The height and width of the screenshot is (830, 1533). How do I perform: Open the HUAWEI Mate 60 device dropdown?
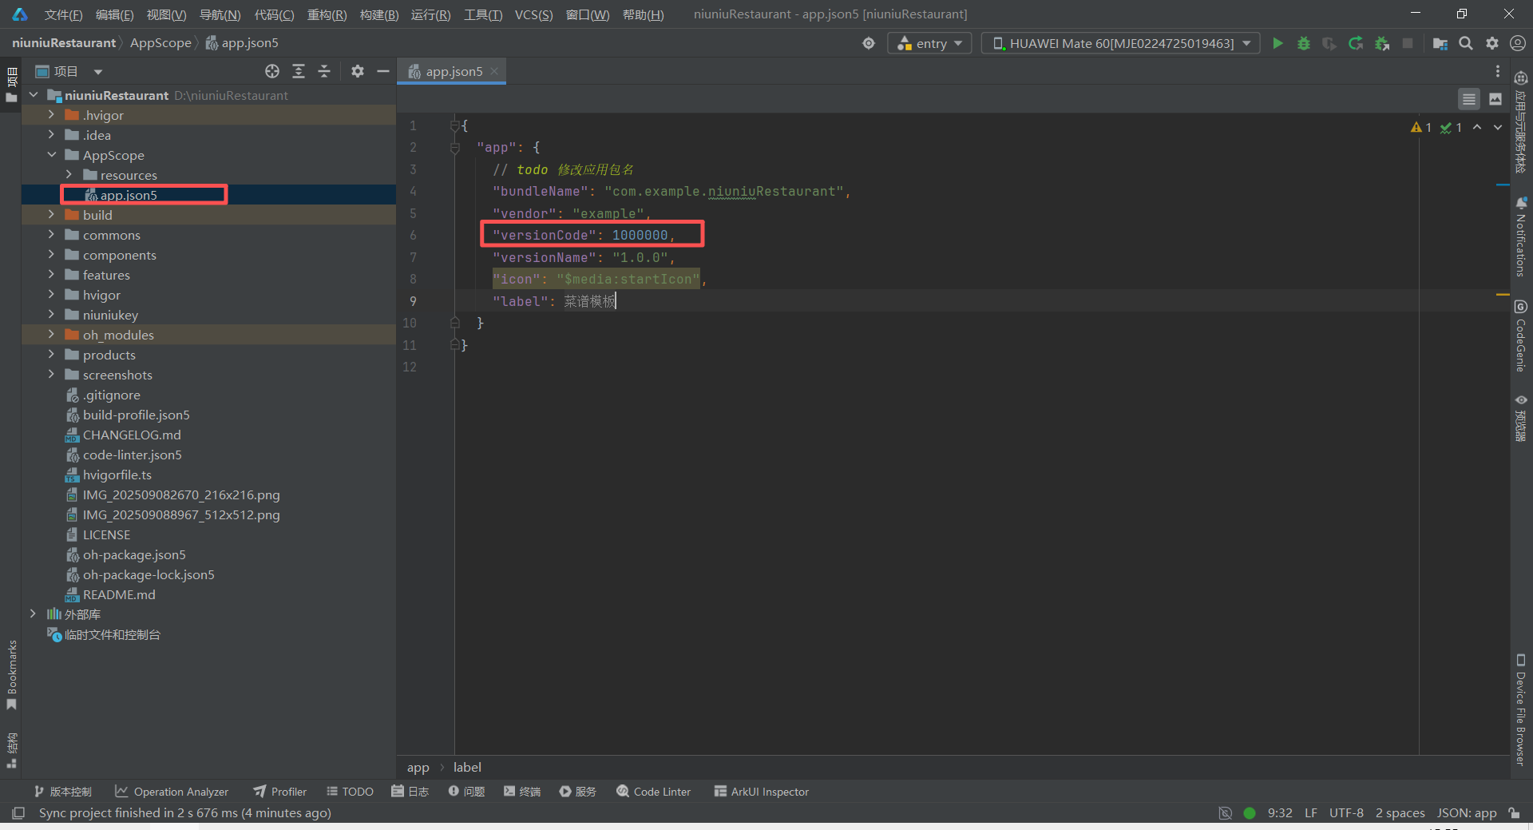coord(1120,43)
